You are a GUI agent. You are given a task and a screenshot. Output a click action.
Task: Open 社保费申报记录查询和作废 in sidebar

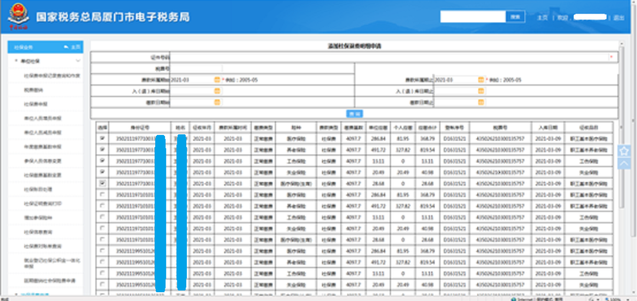pos(51,75)
